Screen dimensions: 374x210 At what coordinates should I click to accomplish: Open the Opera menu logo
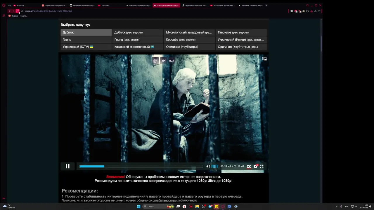coord(4,5)
